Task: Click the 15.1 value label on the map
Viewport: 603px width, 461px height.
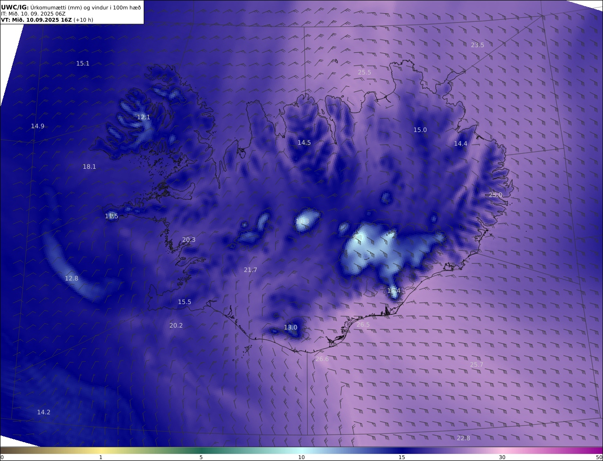Action: click(x=83, y=63)
